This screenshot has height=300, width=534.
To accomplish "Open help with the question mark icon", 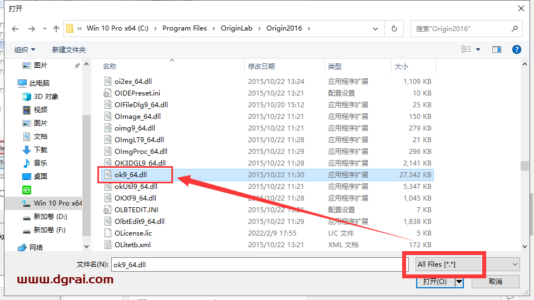I will tap(516, 49).
